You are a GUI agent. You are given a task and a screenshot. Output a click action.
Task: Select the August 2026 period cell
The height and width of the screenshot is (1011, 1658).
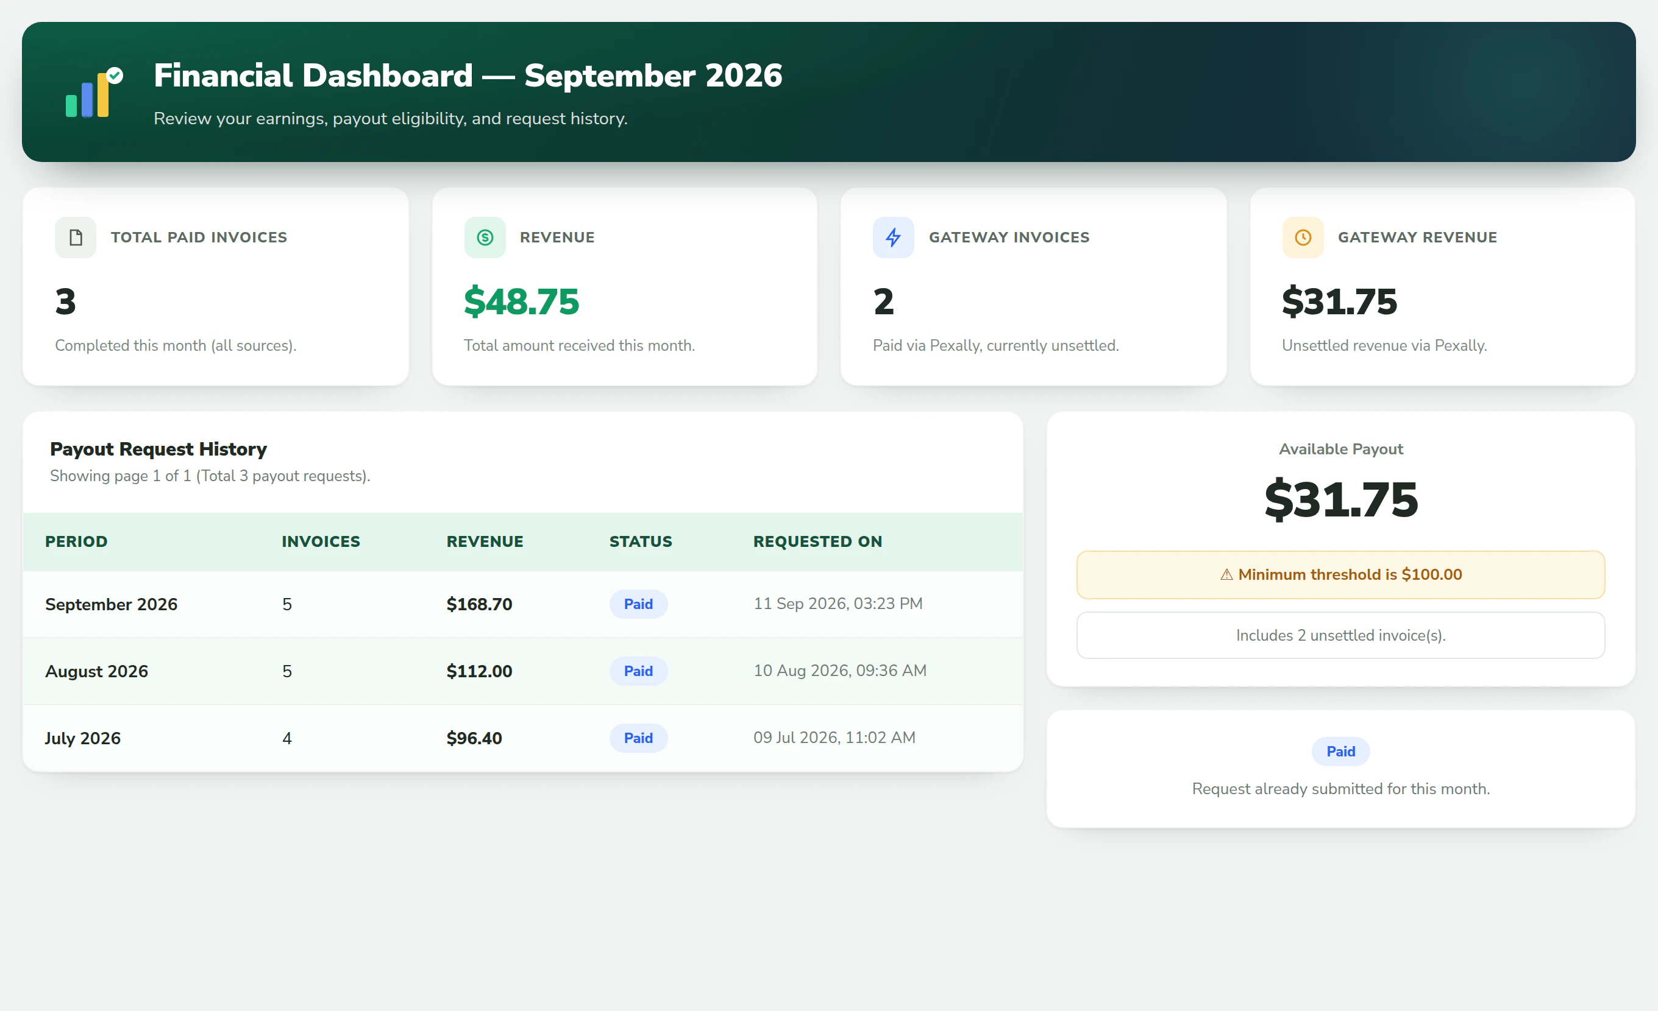click(96, 672)
